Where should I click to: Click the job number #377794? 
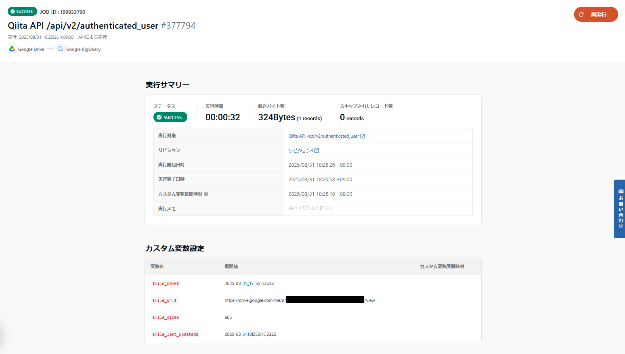(x=178, y=25)
